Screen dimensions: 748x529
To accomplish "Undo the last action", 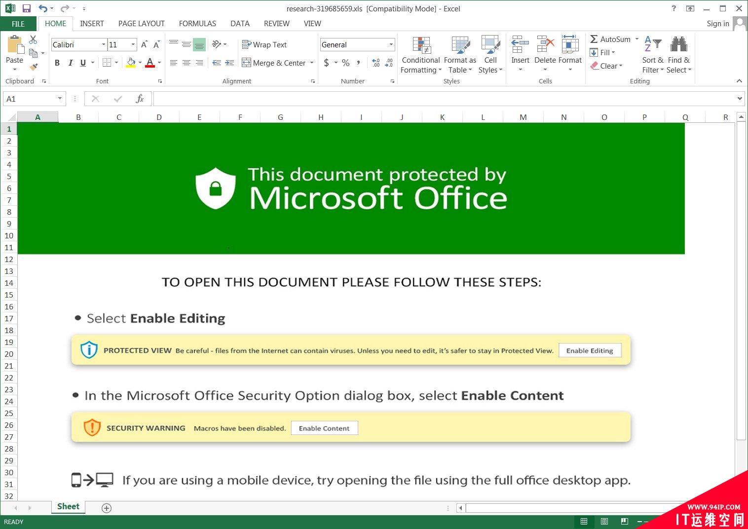I will (x=43, y=8).
